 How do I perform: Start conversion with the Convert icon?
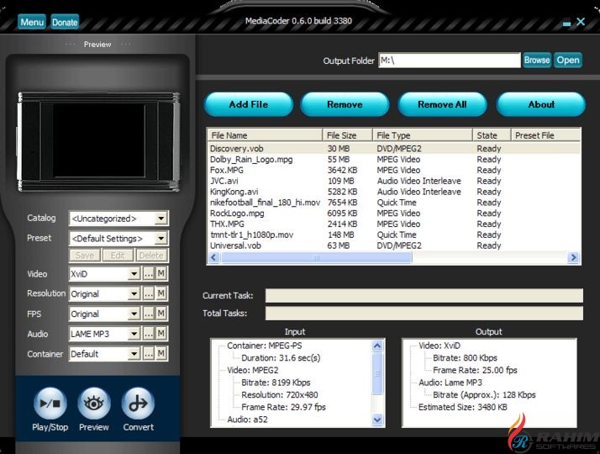[x=138, y=404]
